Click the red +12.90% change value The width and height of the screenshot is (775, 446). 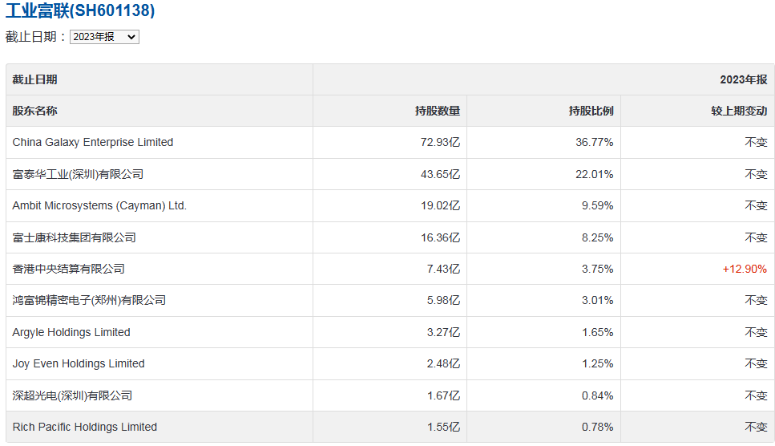click(745, 269)
